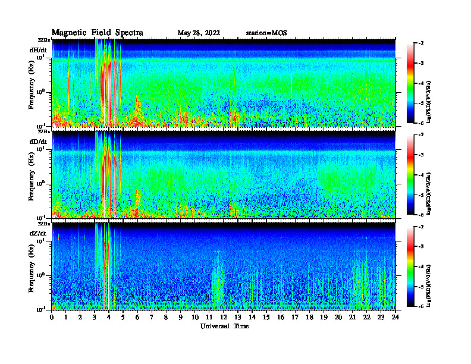
Task: Click hour tick label 12 on time axis
Action: point(224,317)
